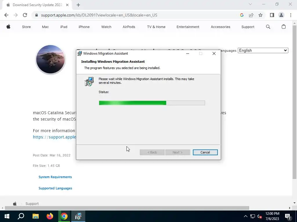Image resolution: width=297 pixels, height=222 pixels.
Task: Click the lock icon in the address bar
Action: point(37,15)
